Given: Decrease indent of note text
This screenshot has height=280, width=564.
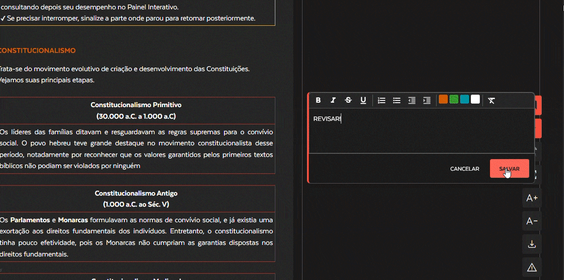Looking at the screenshot, I should 412,100.
